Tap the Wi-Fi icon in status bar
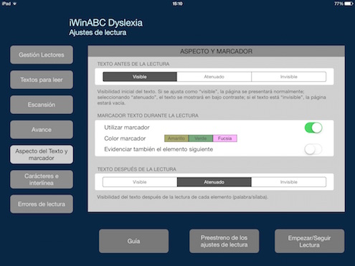355x266 pixels. (15, 4)
